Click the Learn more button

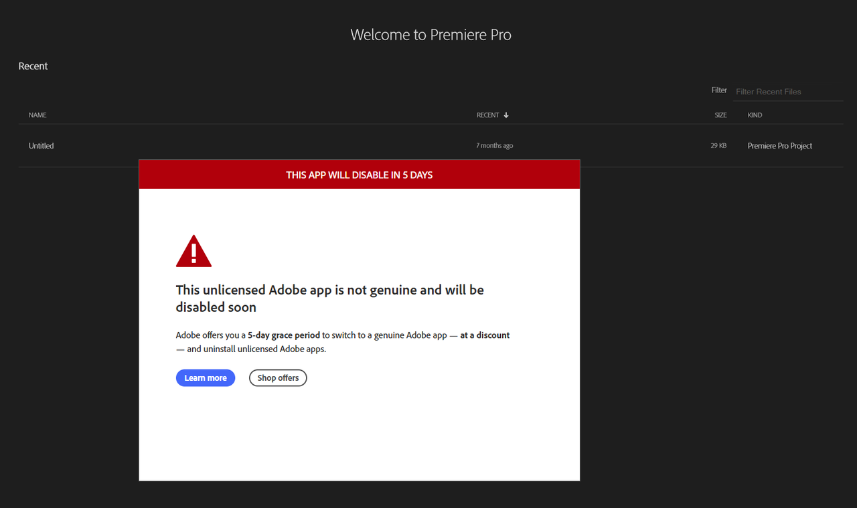[x=206, y=377]
